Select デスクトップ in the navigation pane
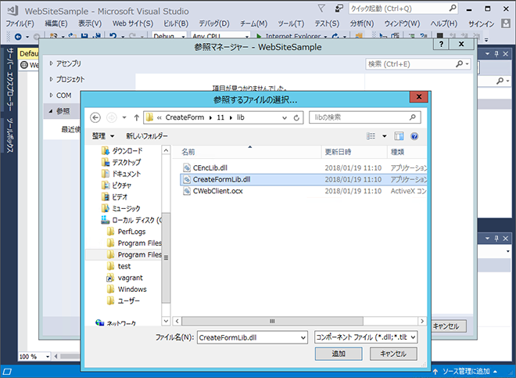Screen dimensions: 516x378 point(127,162)
